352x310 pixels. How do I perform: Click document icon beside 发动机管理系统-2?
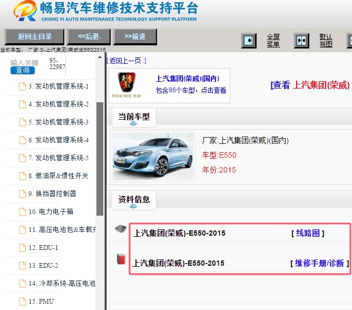(23, 104)
